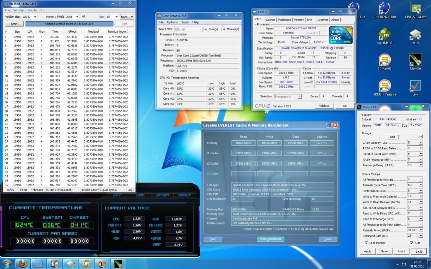
Task: Switch to Mainboard tab in CPU-Z
Action: pos(284,20)
